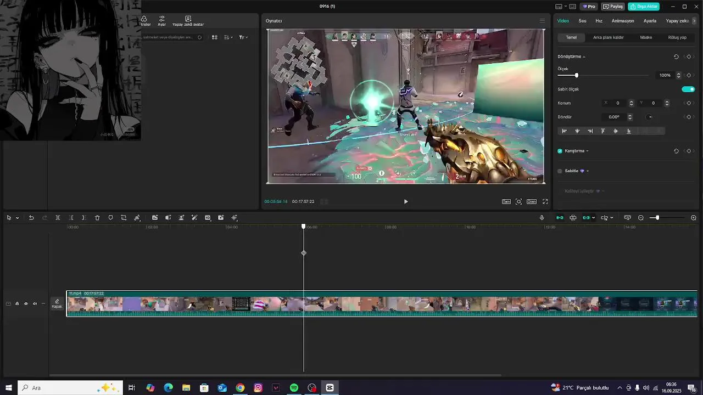The image size is (703, 395).
Task: Toggle linkage icon in timeline toolbar
Action: click(586, 218)
